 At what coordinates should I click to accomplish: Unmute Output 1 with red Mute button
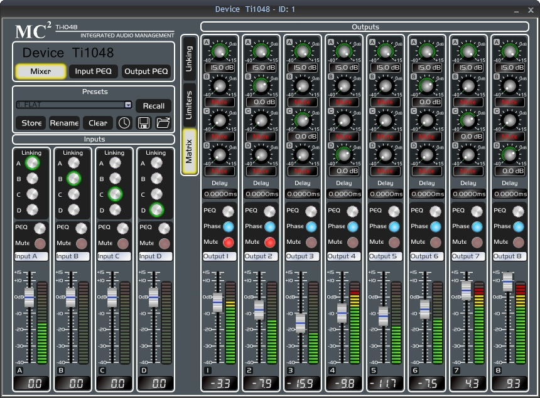tap(229, 242)
